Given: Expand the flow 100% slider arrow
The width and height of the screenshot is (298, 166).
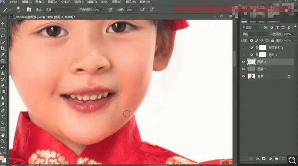Looking at the screenshot, I should tap(136, 10).
